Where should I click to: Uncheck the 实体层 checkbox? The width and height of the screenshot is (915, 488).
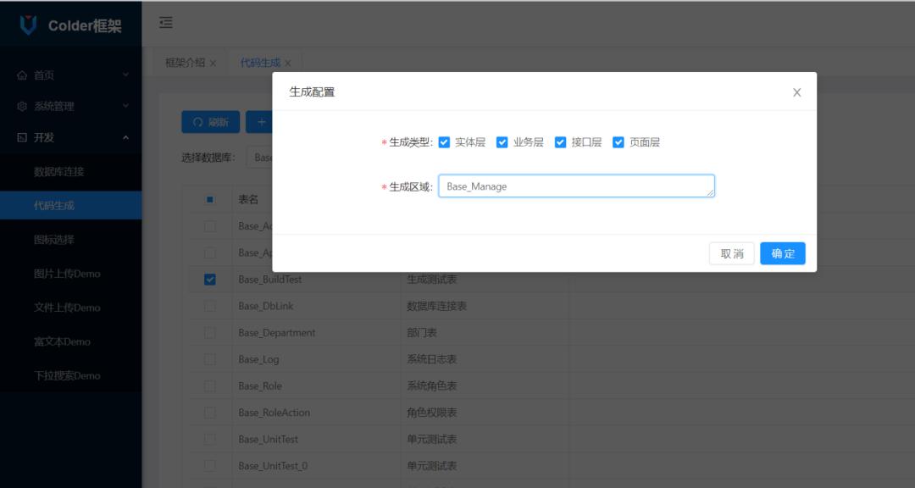[x=444, y=142]
